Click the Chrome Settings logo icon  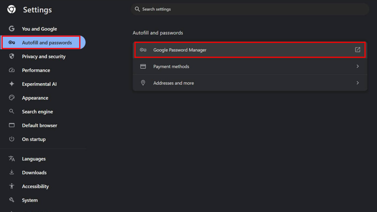[x=11, y=9]
